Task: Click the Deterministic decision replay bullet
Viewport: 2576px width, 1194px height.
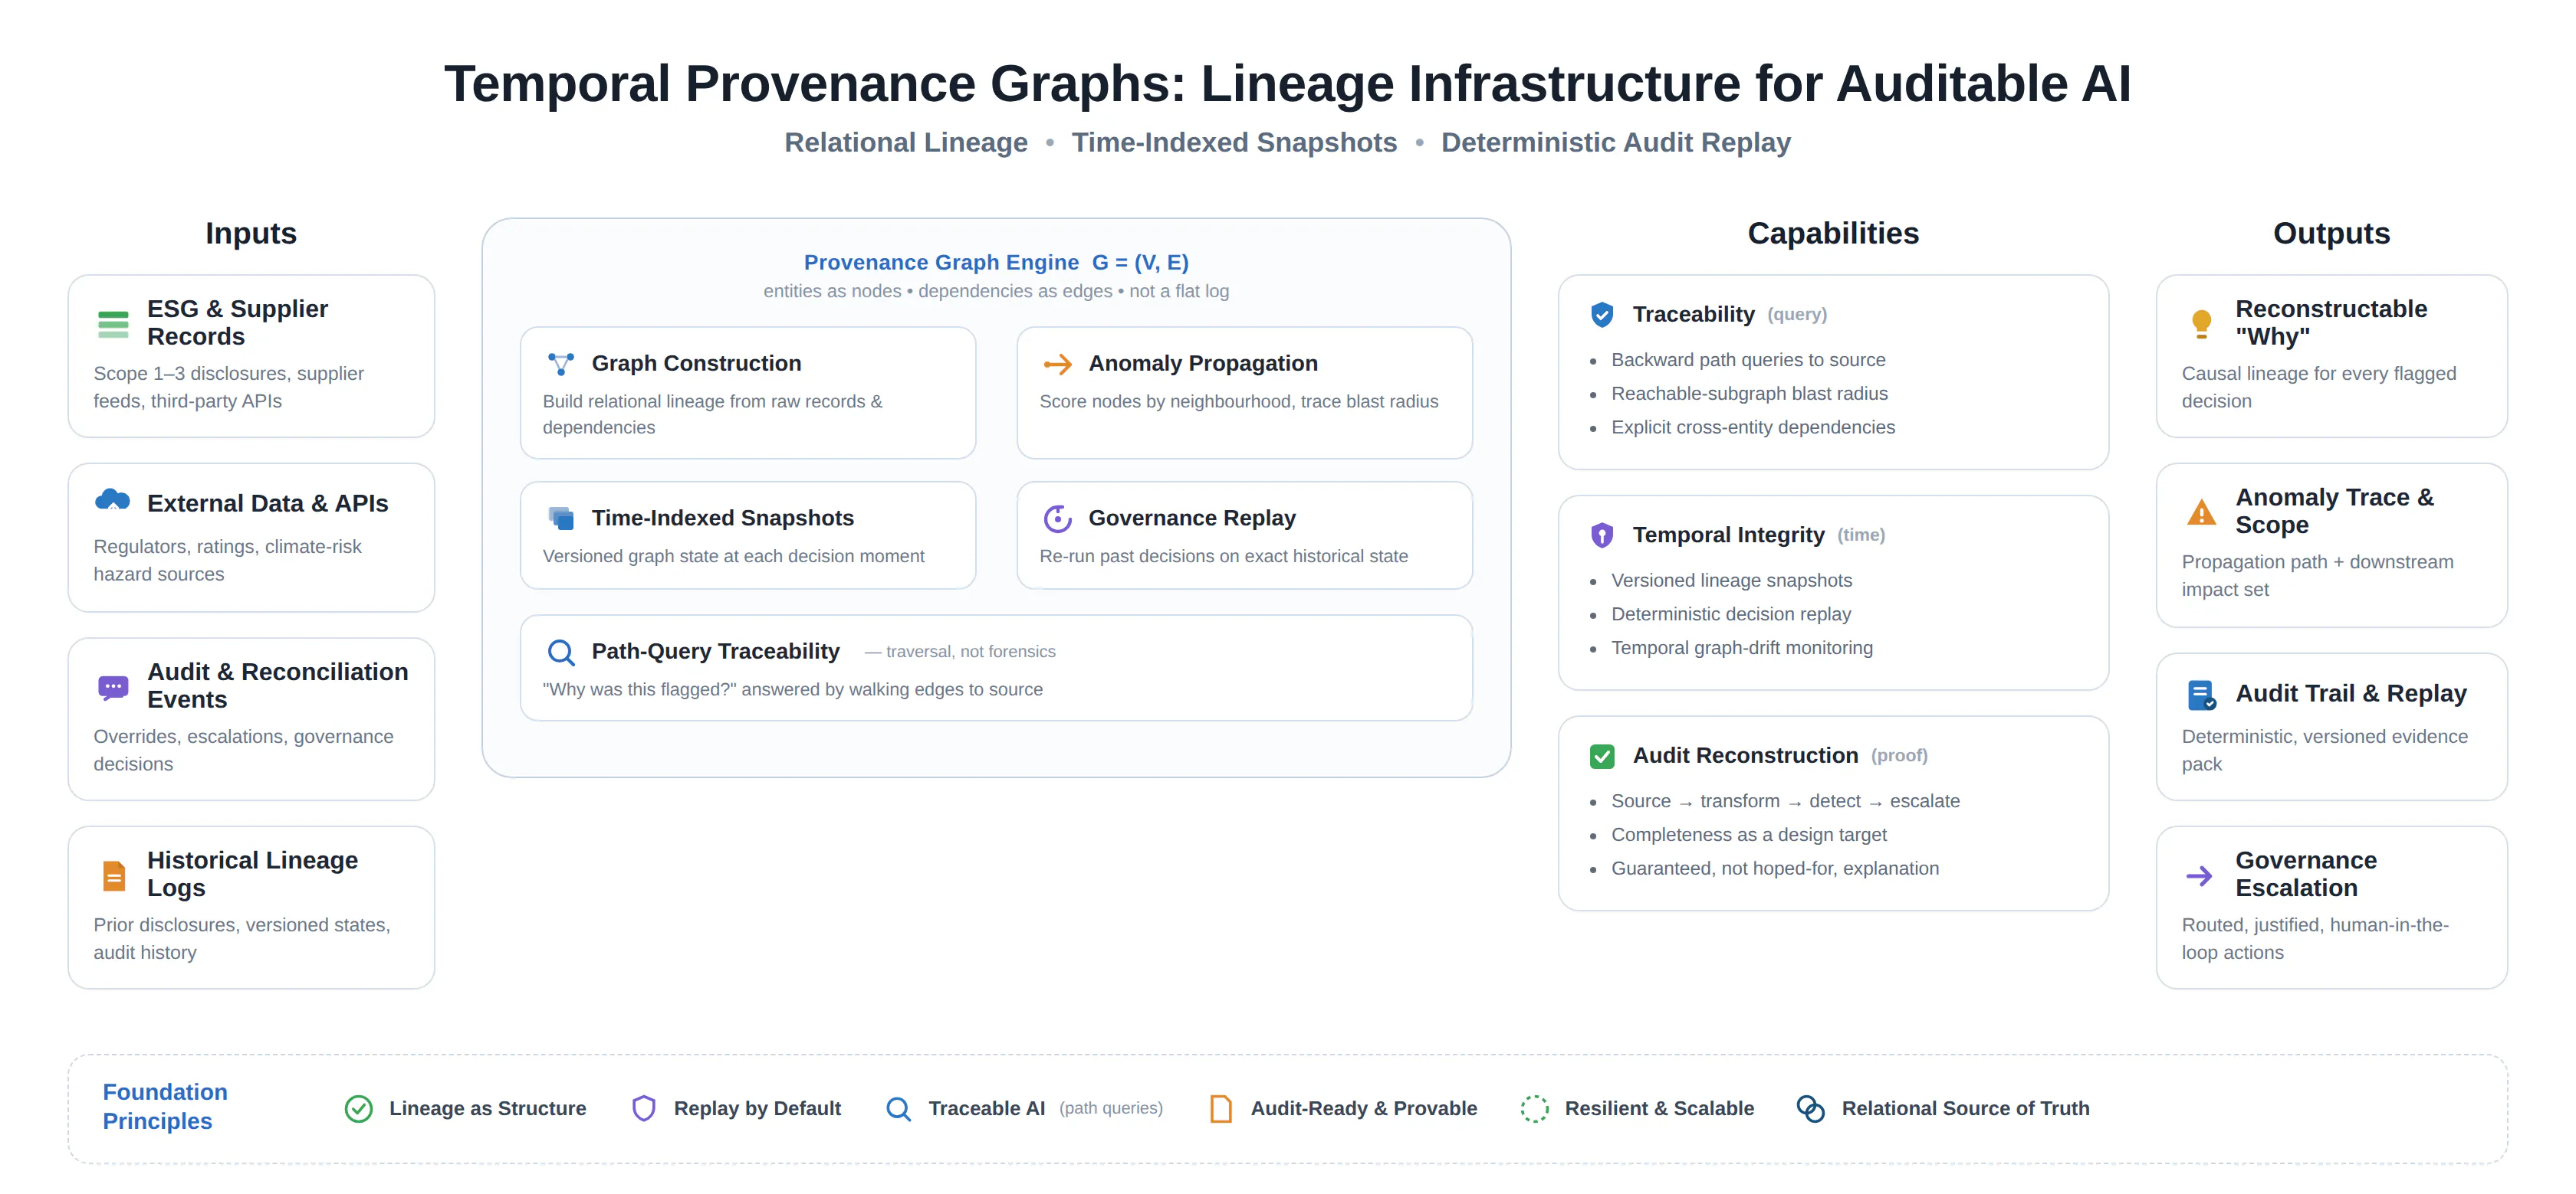Action: (x=1731, y=614)
